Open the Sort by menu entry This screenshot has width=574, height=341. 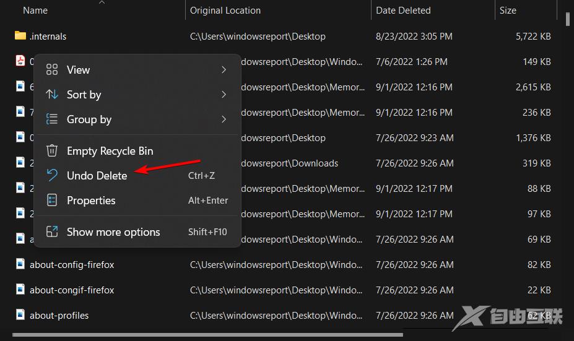click(x=137, y=95)
